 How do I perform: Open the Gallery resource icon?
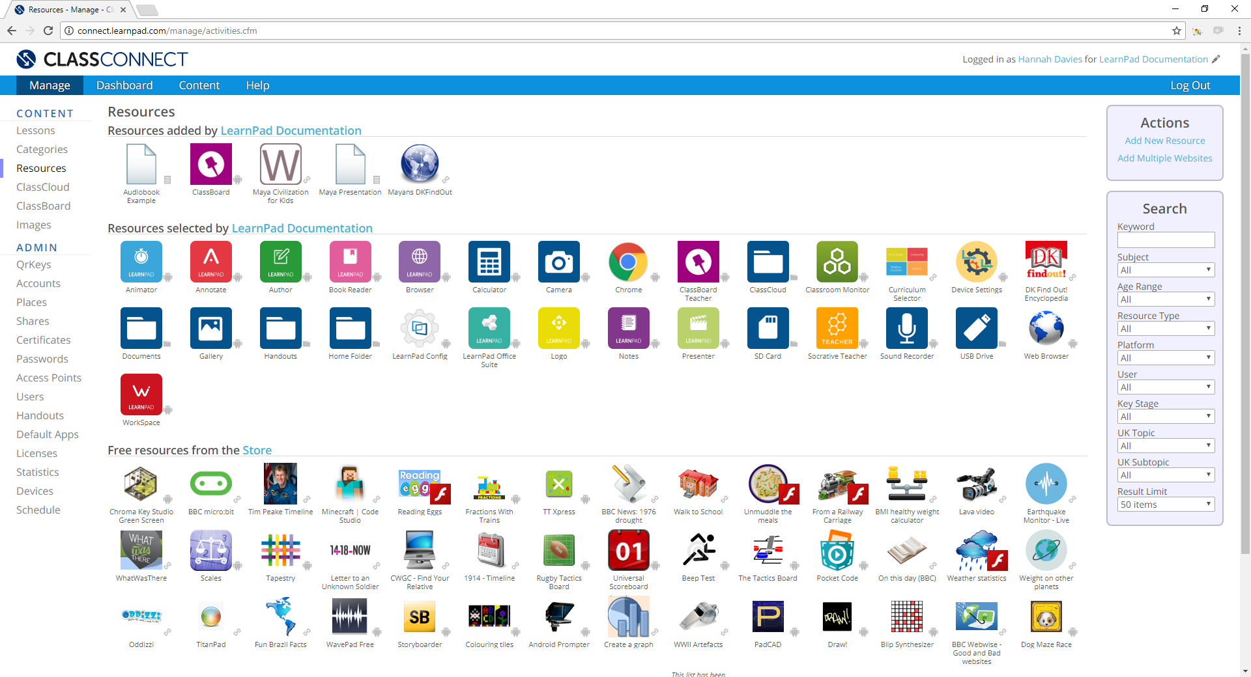pyautogui.click(x=211, y=328)
